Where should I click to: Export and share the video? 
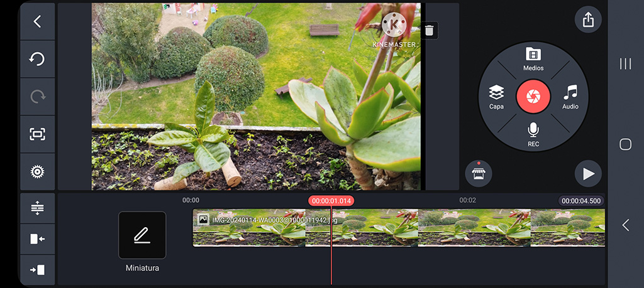588,20
